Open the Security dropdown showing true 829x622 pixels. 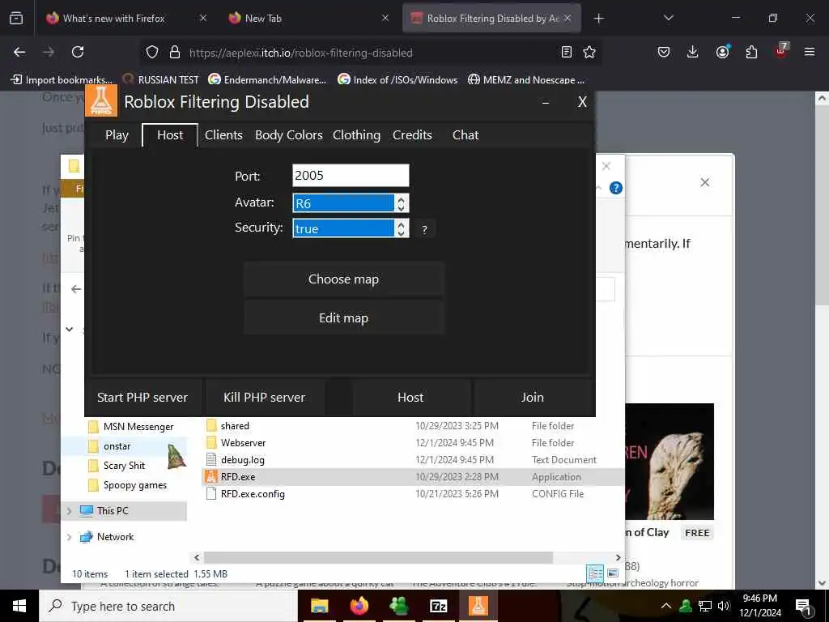pyautogui.click(x=351, y=228)
